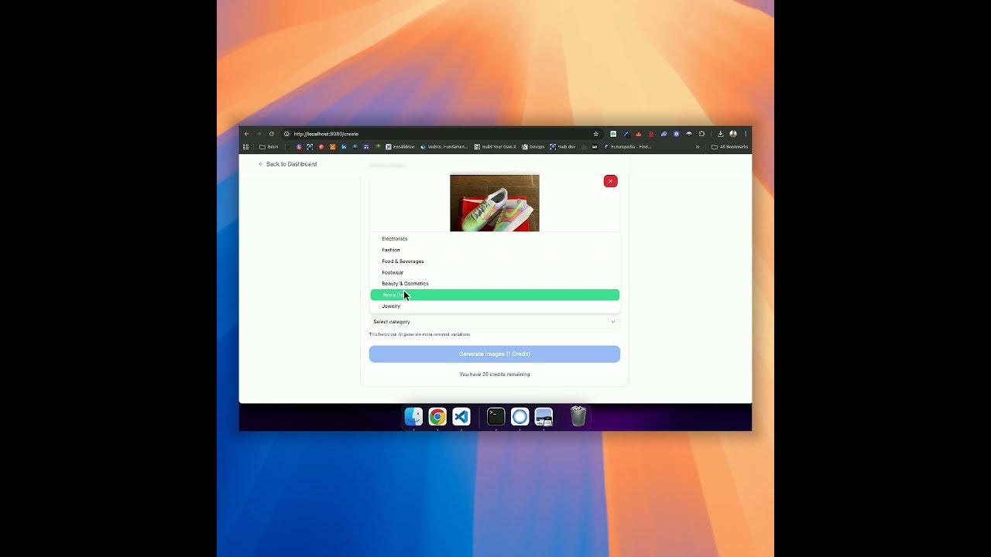Screen dimensions: 991x557
Task: Open the Devops bookmark
Action: pos(533,147)
